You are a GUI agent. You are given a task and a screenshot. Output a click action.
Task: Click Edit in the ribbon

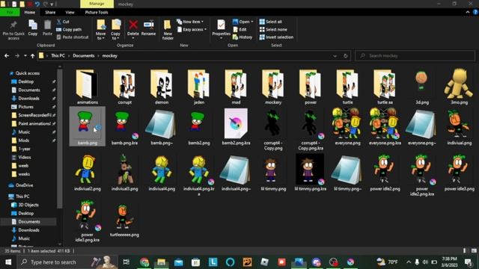click(239, 30)
